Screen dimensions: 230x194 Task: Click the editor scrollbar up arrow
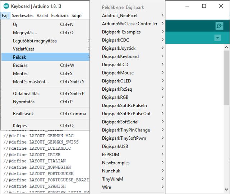click(x=226, y=47)
